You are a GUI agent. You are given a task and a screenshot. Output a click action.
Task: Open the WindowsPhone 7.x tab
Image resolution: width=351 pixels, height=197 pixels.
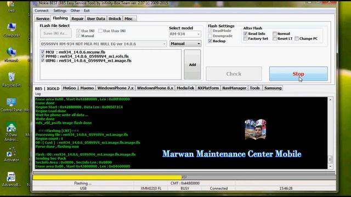coord(115,88)
